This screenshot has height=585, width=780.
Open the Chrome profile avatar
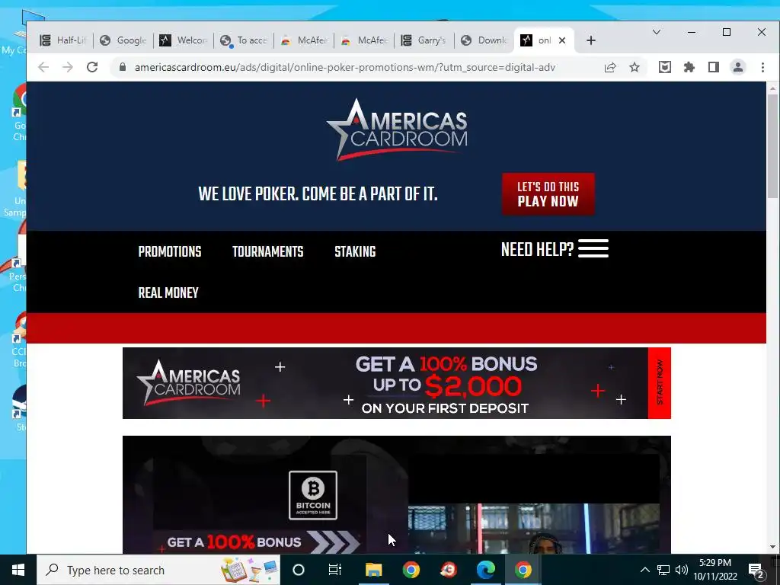click(737, 67)
